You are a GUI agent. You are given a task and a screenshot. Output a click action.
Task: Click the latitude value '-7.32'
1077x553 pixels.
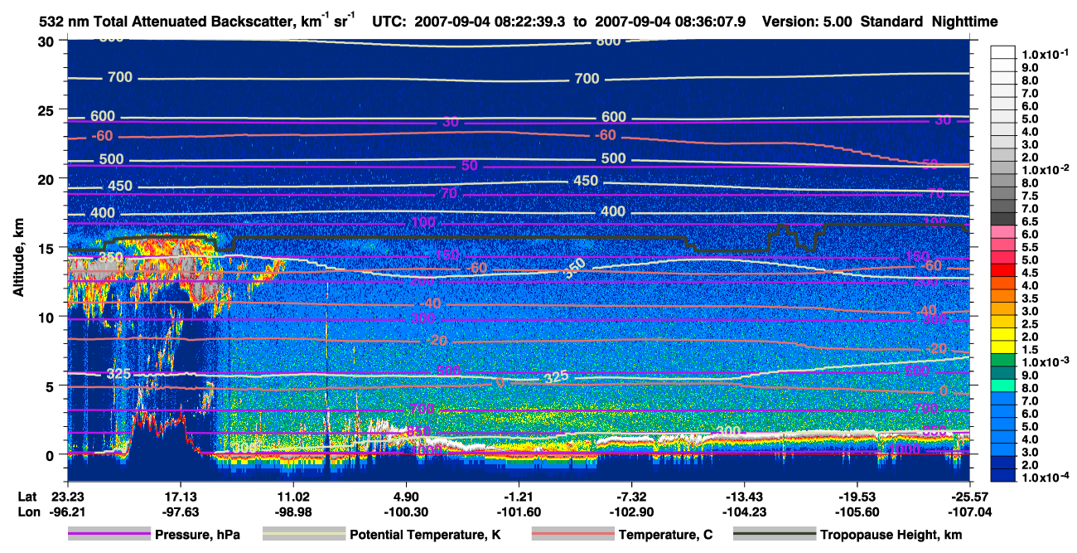(x=632, y=496)
